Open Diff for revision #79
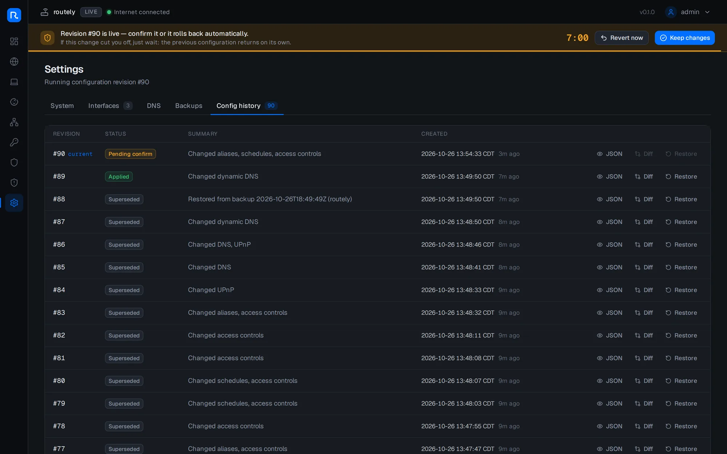727x454 pixels. 644,404
